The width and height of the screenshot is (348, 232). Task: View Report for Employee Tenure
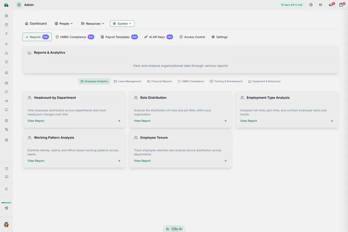click(142, 161)
